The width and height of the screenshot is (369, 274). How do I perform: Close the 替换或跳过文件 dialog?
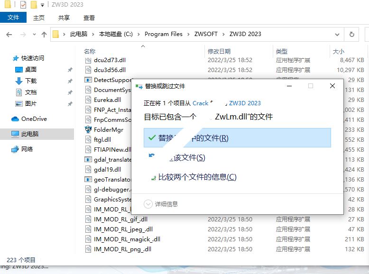pyautogui.click(x=332, y=86)
